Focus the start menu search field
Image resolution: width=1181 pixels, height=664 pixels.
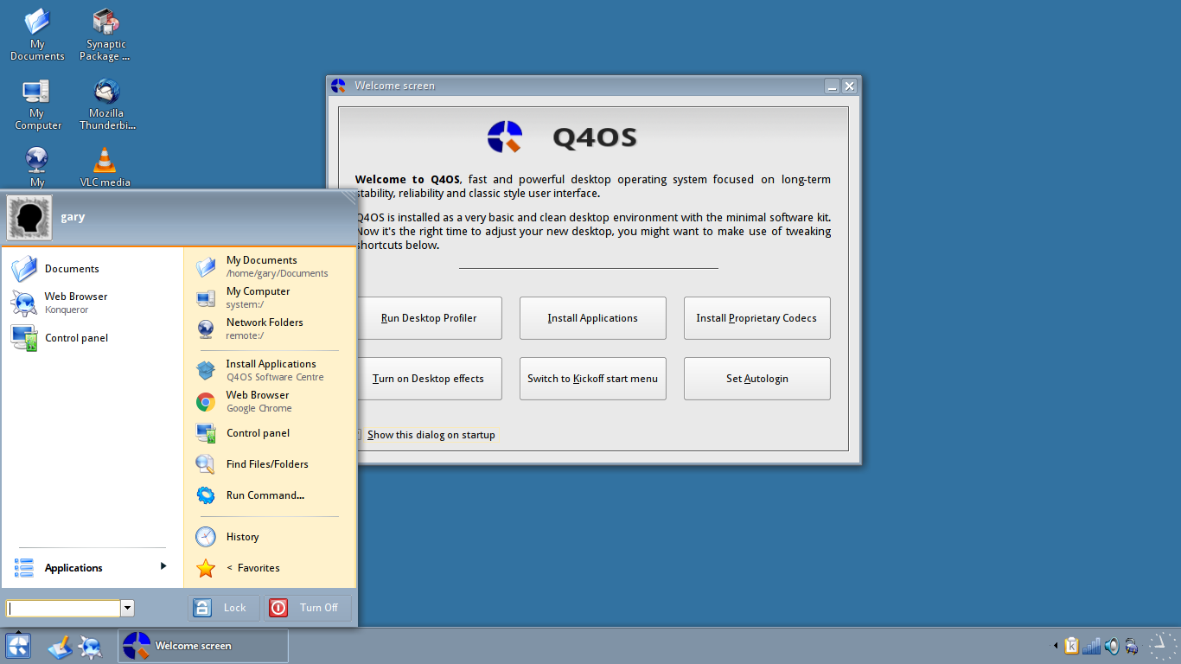(63, 608)
